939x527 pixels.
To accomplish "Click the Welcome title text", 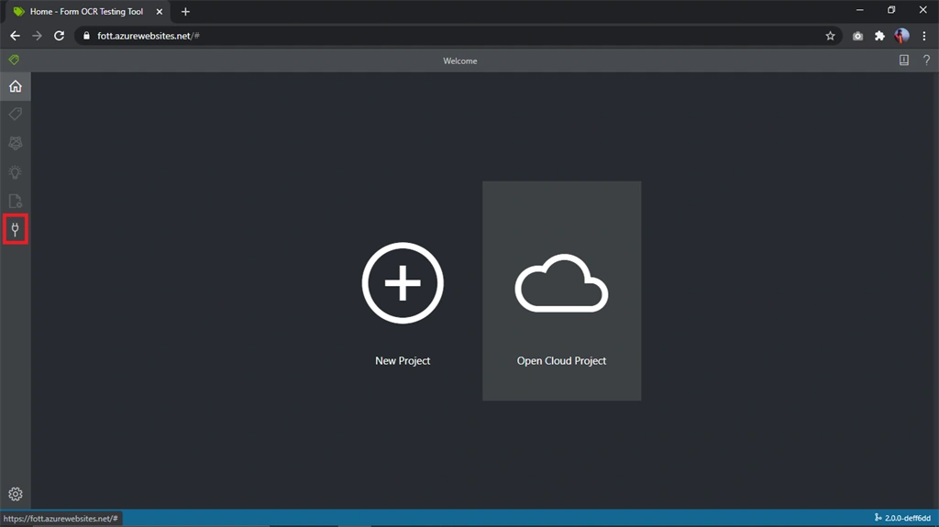I will pyautogui.click(x=460, y=60).
